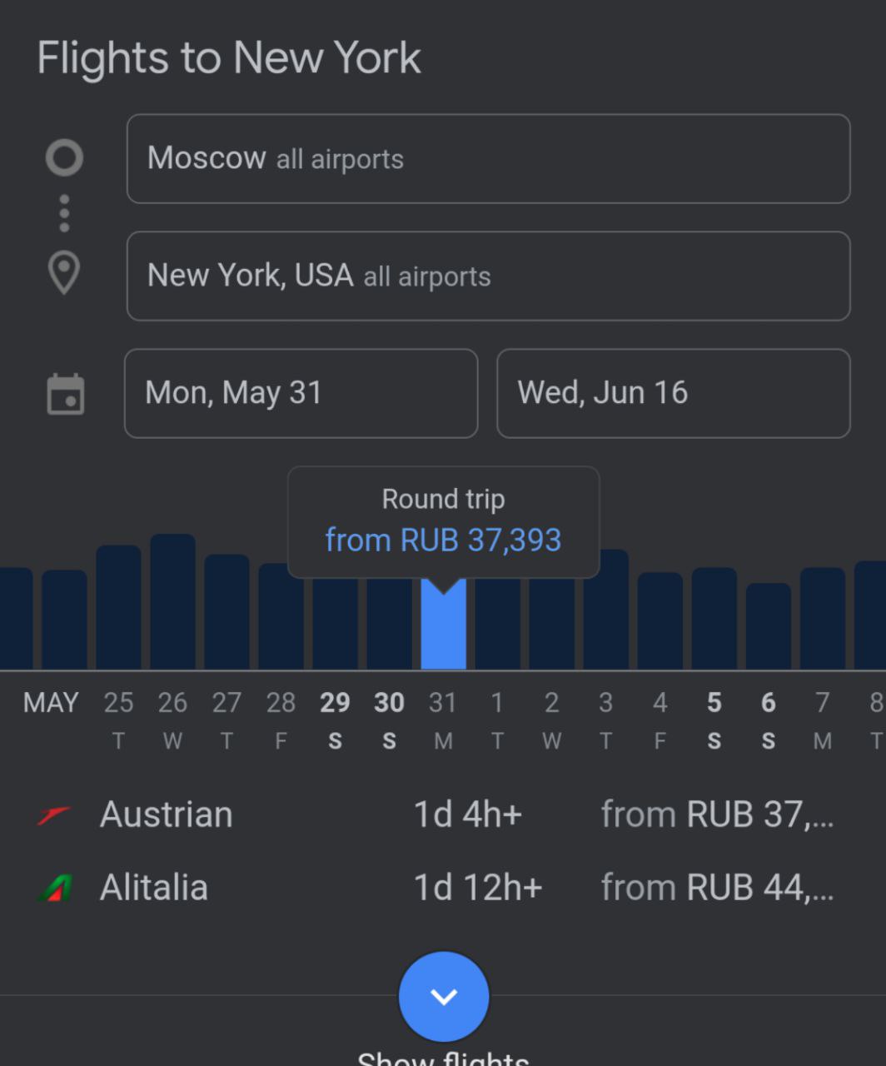The height and width of the screenshot is (1066, 886).
Task: Click the Round trip price tooltip
Action: pyautogui.click(x=443, y=521)
